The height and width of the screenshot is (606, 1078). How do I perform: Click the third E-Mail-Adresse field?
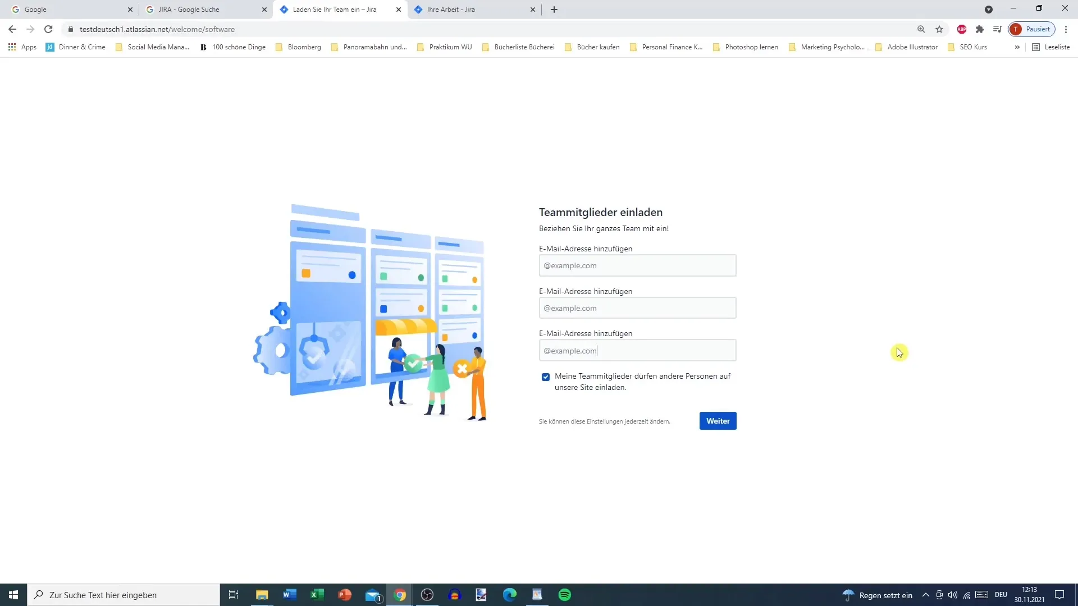coord(637,351)
